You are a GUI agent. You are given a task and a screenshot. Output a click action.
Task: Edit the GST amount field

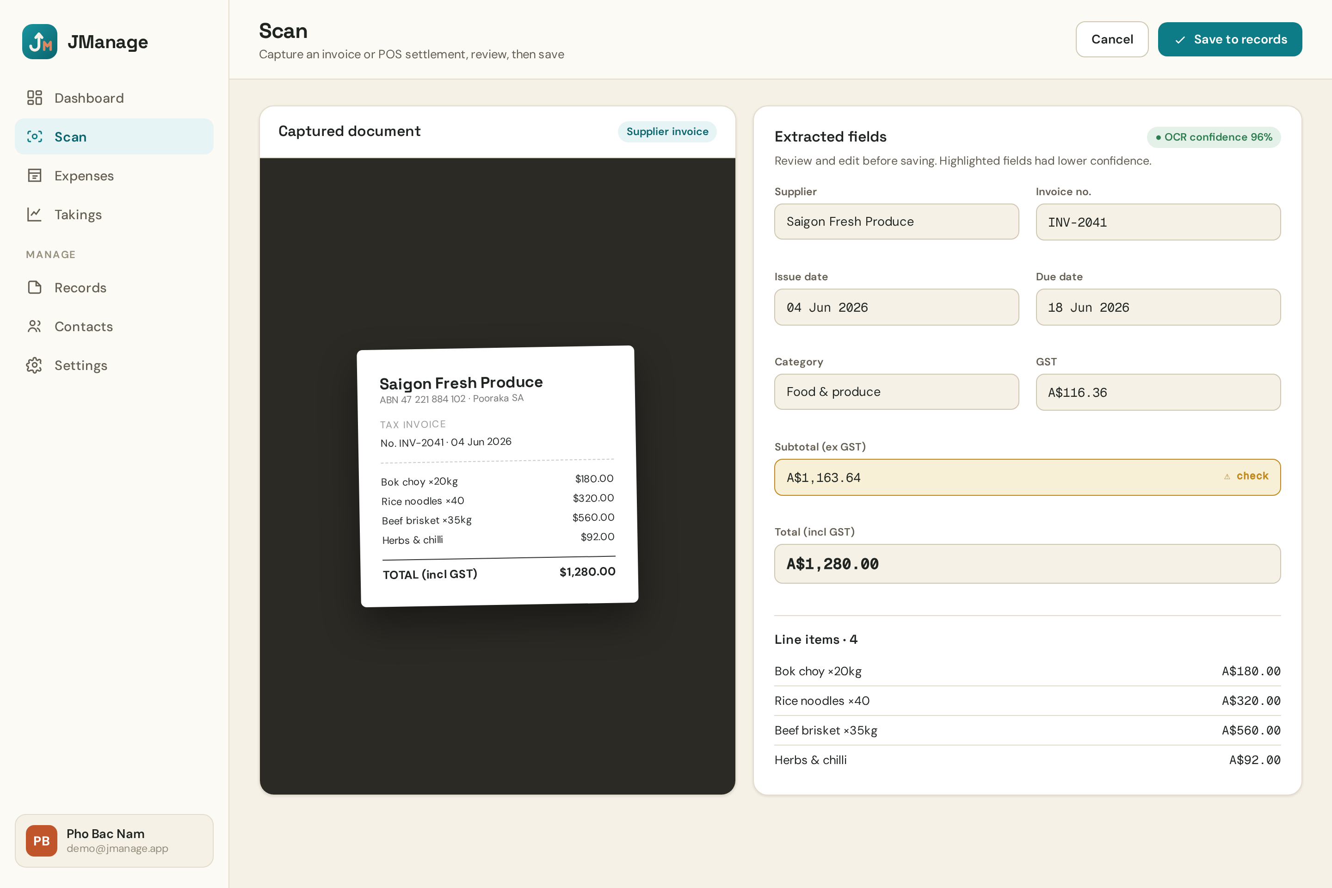(1158, 392)
